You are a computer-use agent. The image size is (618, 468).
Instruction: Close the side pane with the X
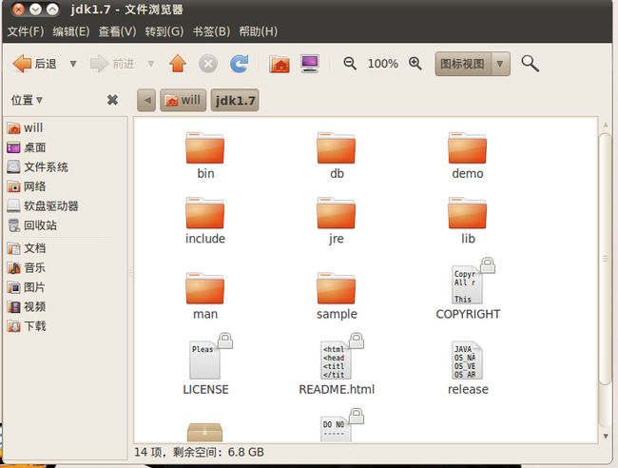click(112, 100)
